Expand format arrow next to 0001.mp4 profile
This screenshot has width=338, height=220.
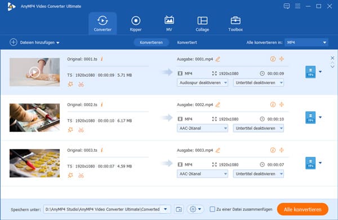tap(321, 72)
